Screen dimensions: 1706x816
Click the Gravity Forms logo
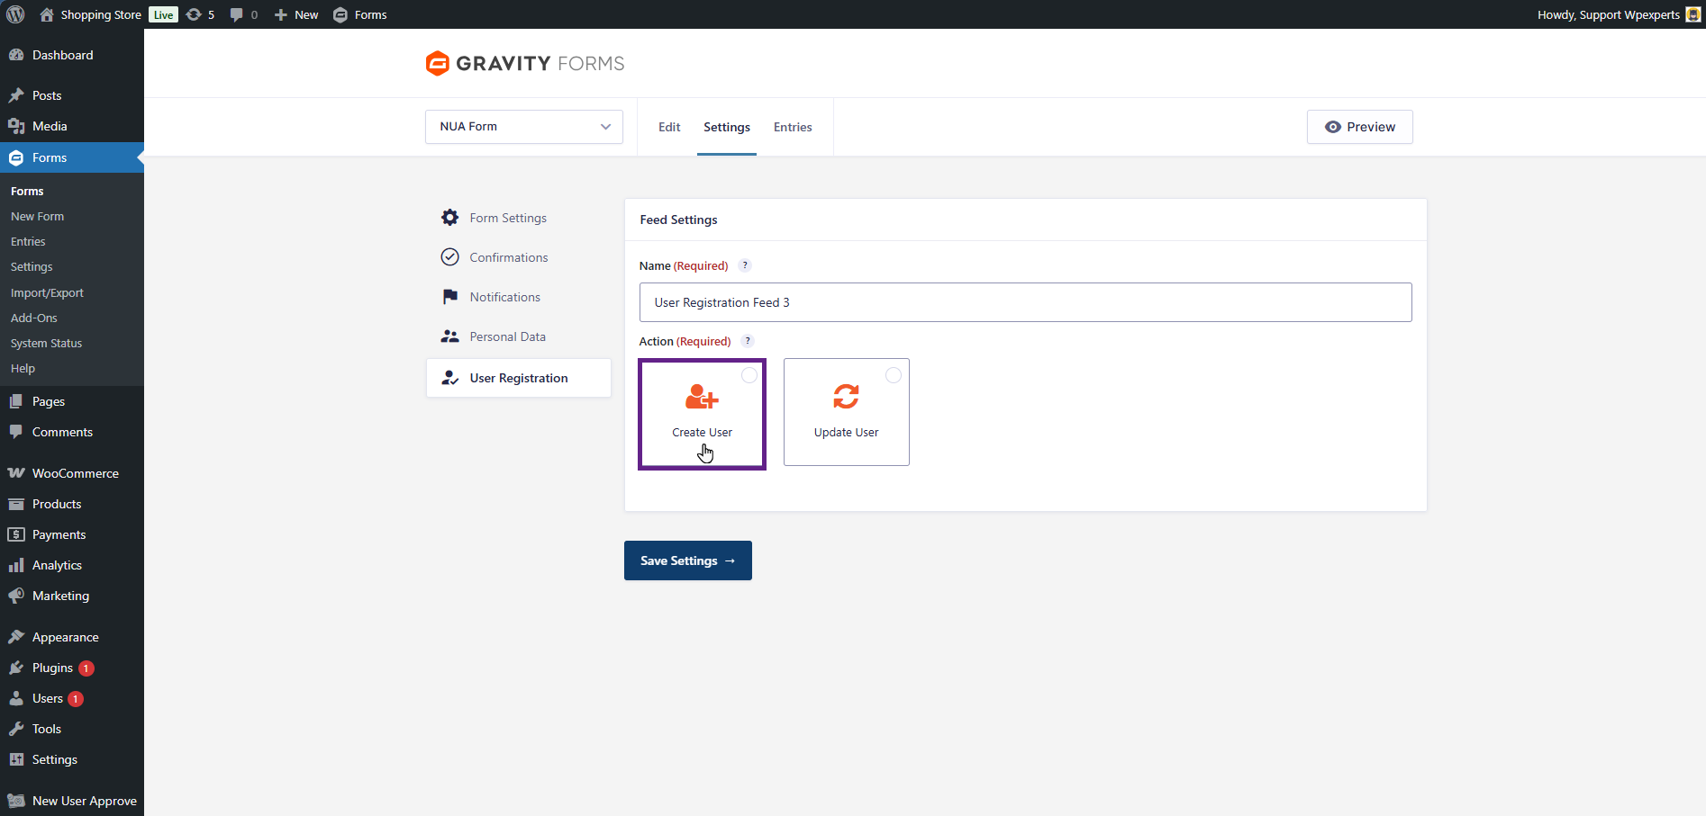[524, 63]
